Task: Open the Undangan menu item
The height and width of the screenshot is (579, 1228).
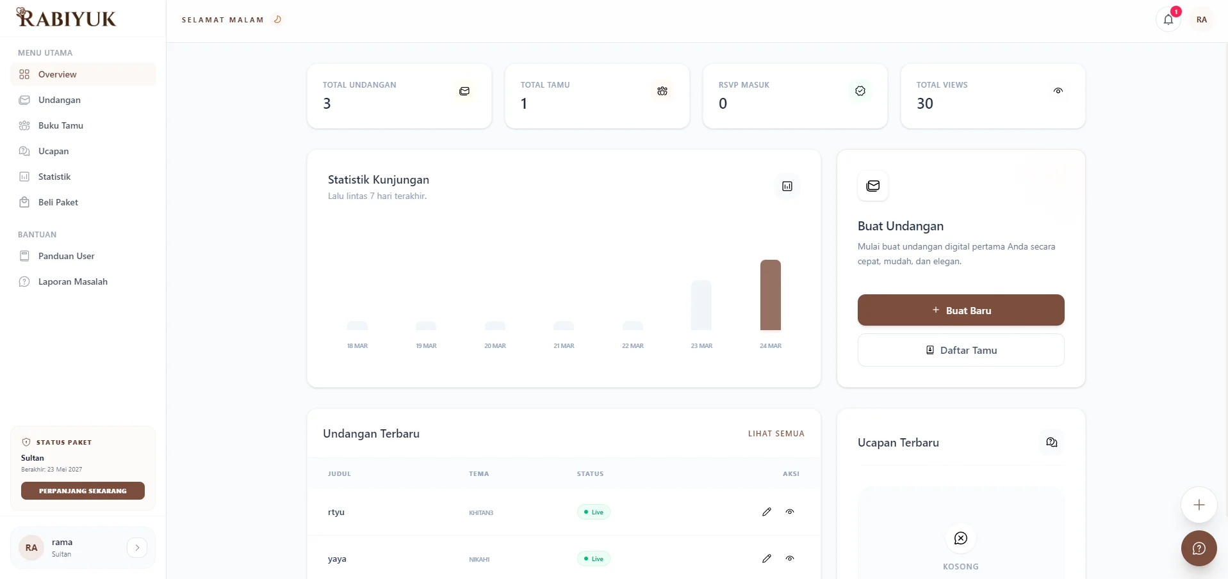Action: pos(59,100)
